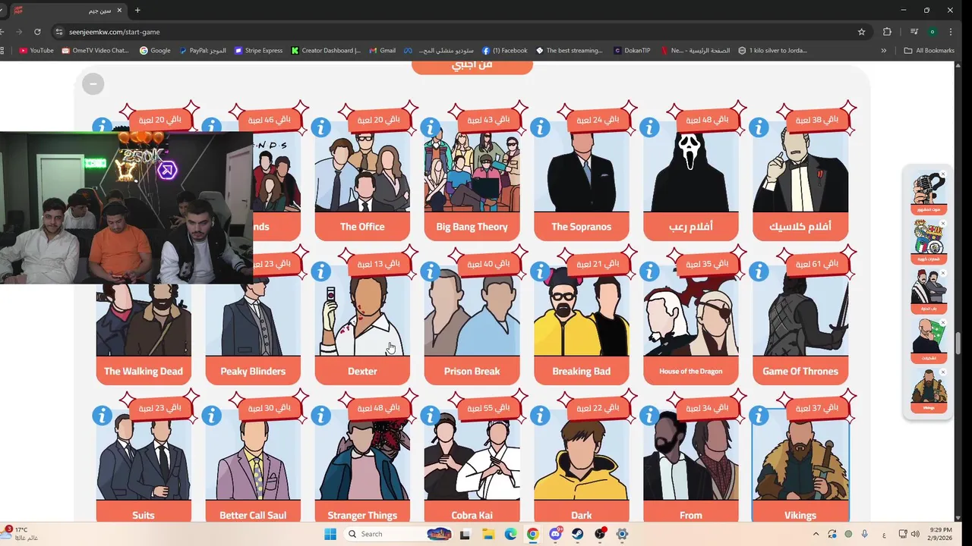The image size is (972, 546).
Task: Select The Walking Dead card
Action: coord(144,334)
